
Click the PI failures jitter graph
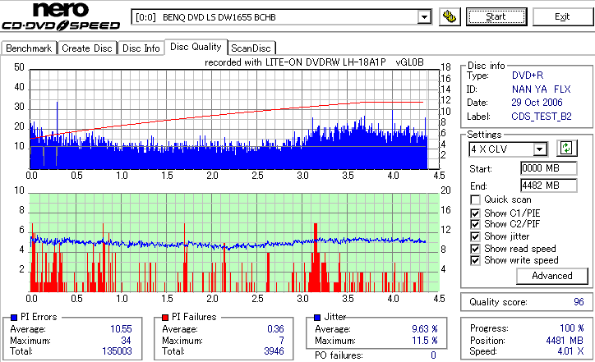tap(234, 243)
